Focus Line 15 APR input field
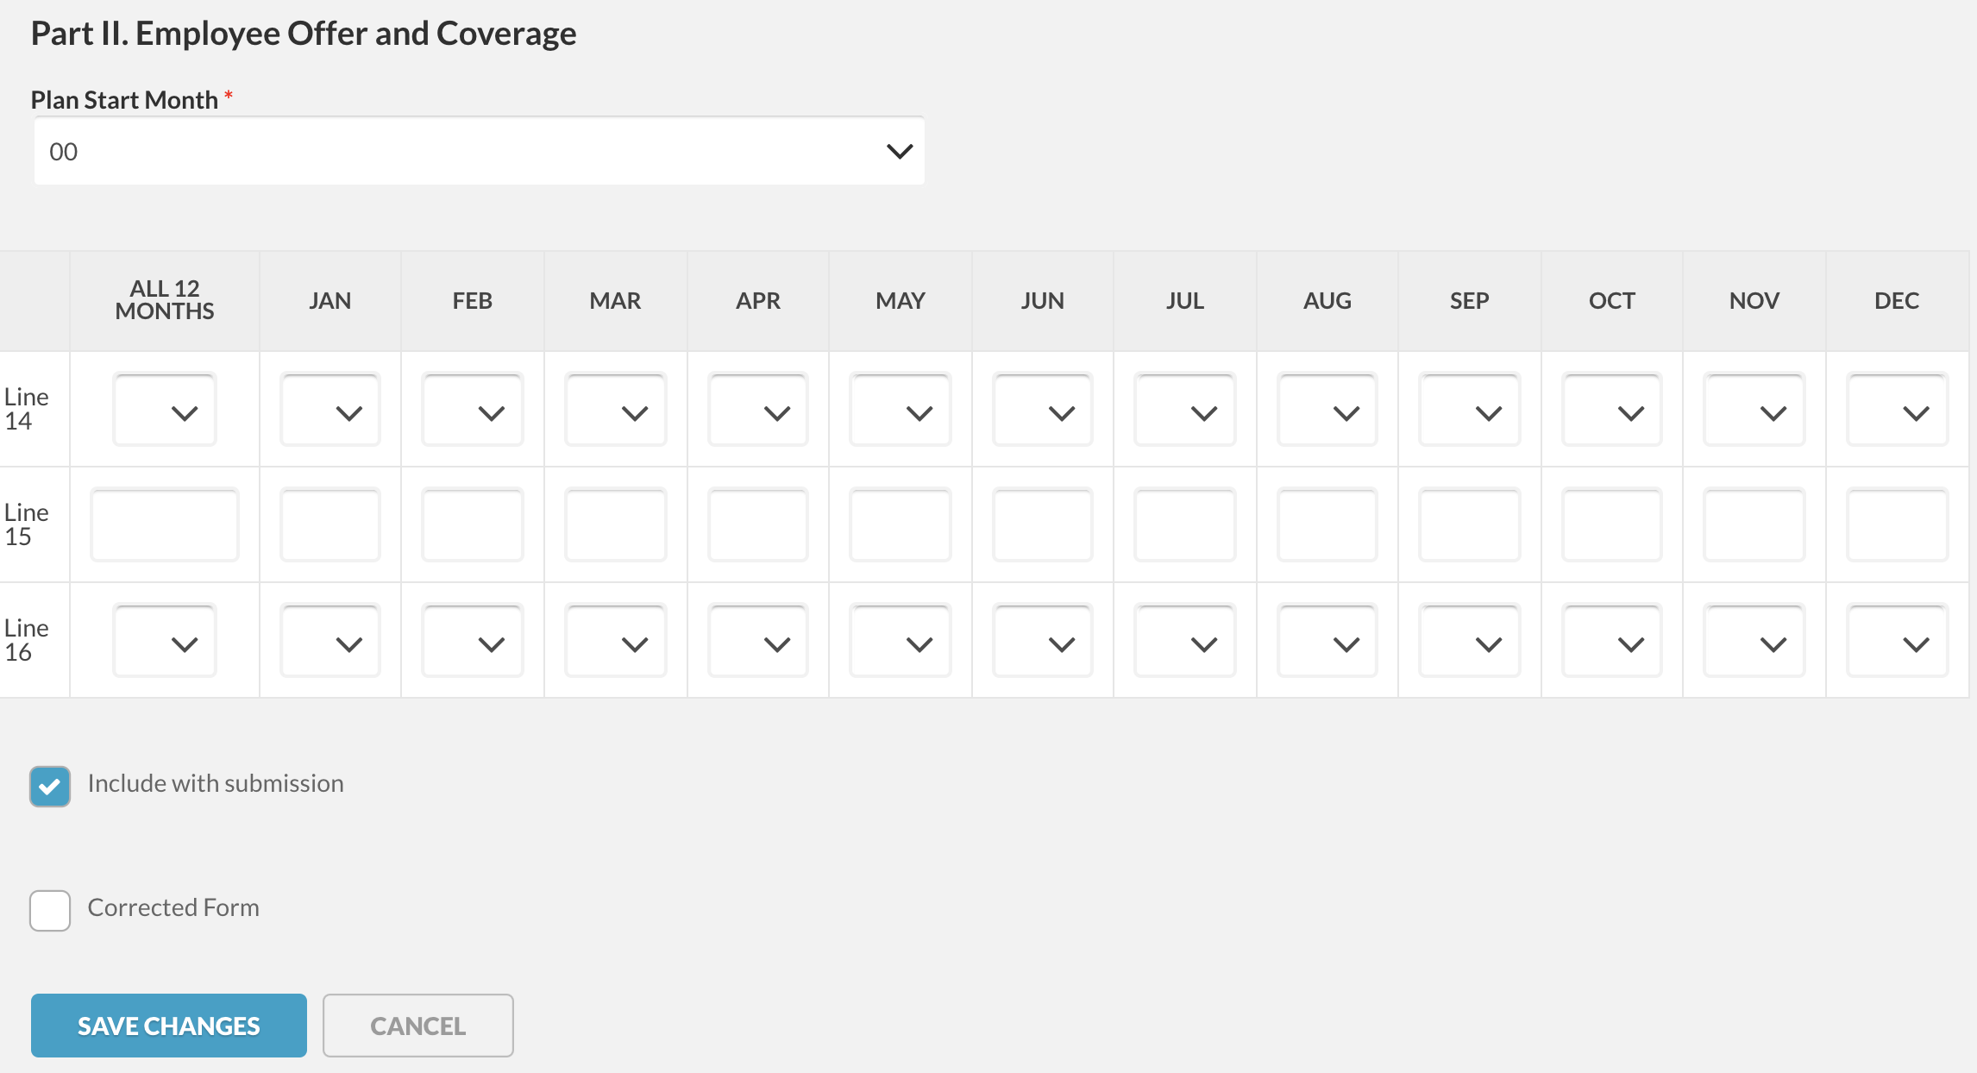This screenshot has height=1073, width=1977. pyautogui.click(x=757, y=524)
